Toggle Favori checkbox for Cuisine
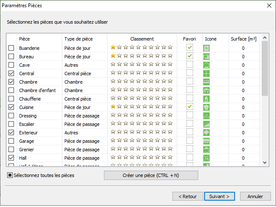This screenshot has width=276, height=207. point(190,107)
